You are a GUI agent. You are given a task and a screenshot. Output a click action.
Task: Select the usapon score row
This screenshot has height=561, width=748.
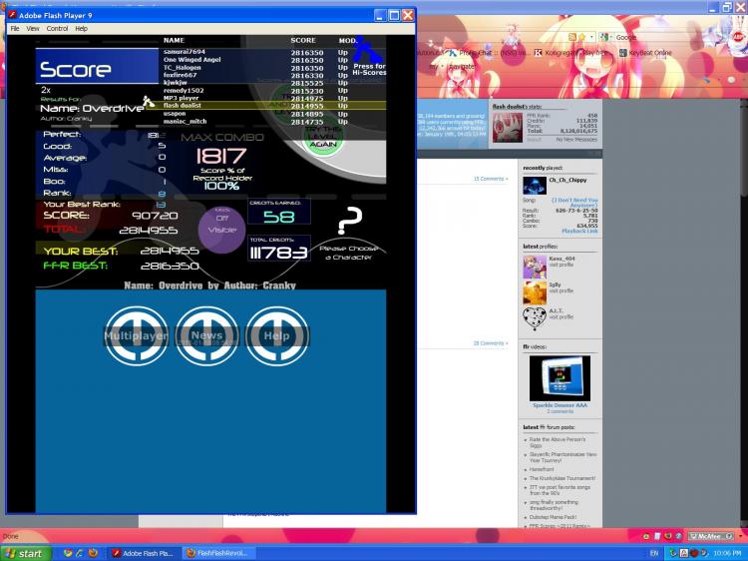tap(255, 114)
